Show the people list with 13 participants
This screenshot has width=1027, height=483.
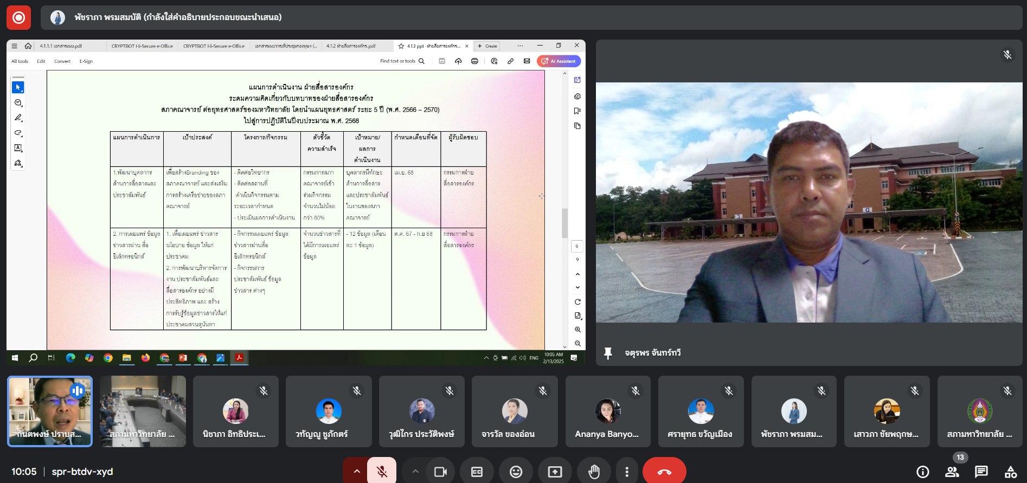pyautogui.click(x=952, y=472)
